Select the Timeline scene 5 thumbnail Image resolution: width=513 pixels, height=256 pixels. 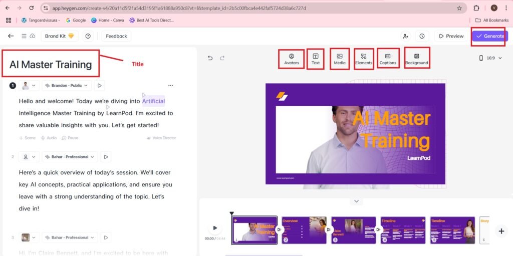click(452, 230)
